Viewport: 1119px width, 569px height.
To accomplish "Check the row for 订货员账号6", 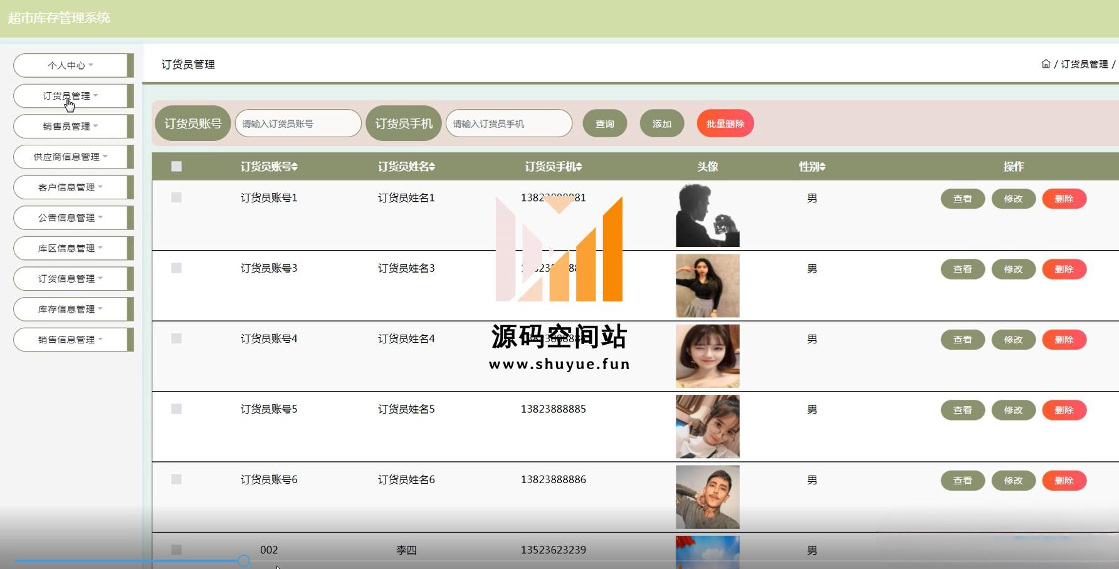I will tap(176, 479).
